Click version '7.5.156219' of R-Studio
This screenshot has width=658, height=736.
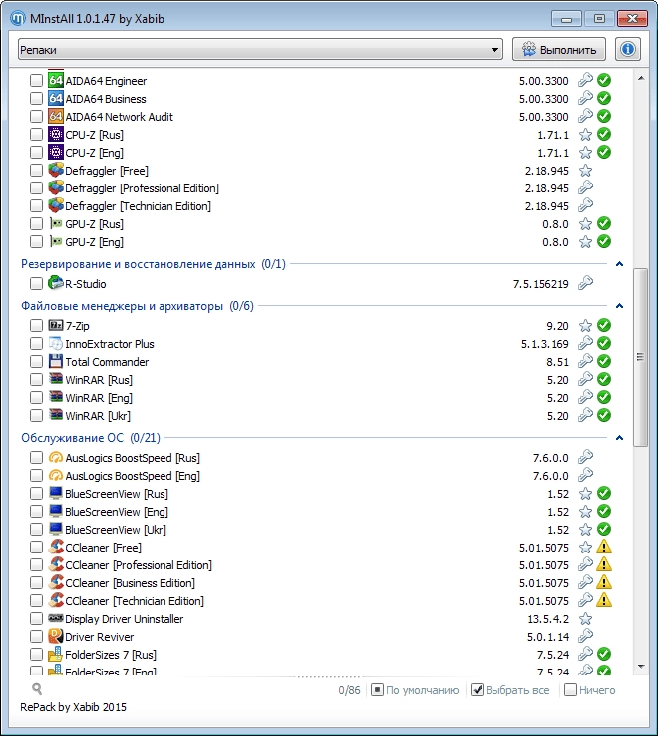540,284
